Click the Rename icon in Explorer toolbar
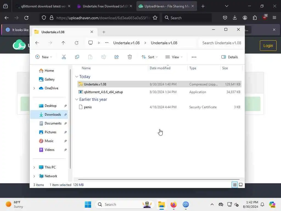Screen dimensions: 281x211 click(x=103, y=57)
